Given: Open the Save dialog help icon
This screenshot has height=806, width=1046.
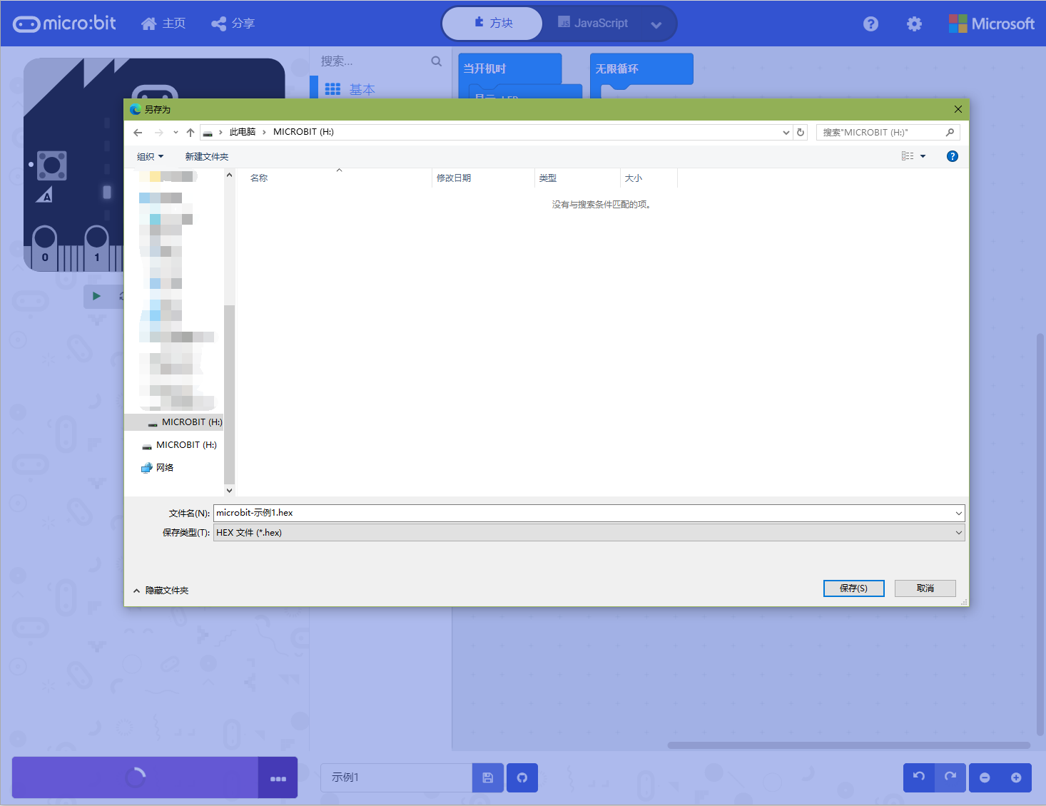Looking at the screenshot, I should [952, 156].
